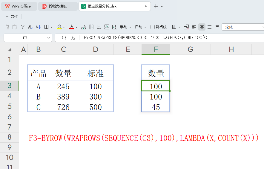Image resolution: width=264 pixels, height=169 pixels.
Task: Click the unsaved dot on xlsx tab
Action: pos(146,6)
